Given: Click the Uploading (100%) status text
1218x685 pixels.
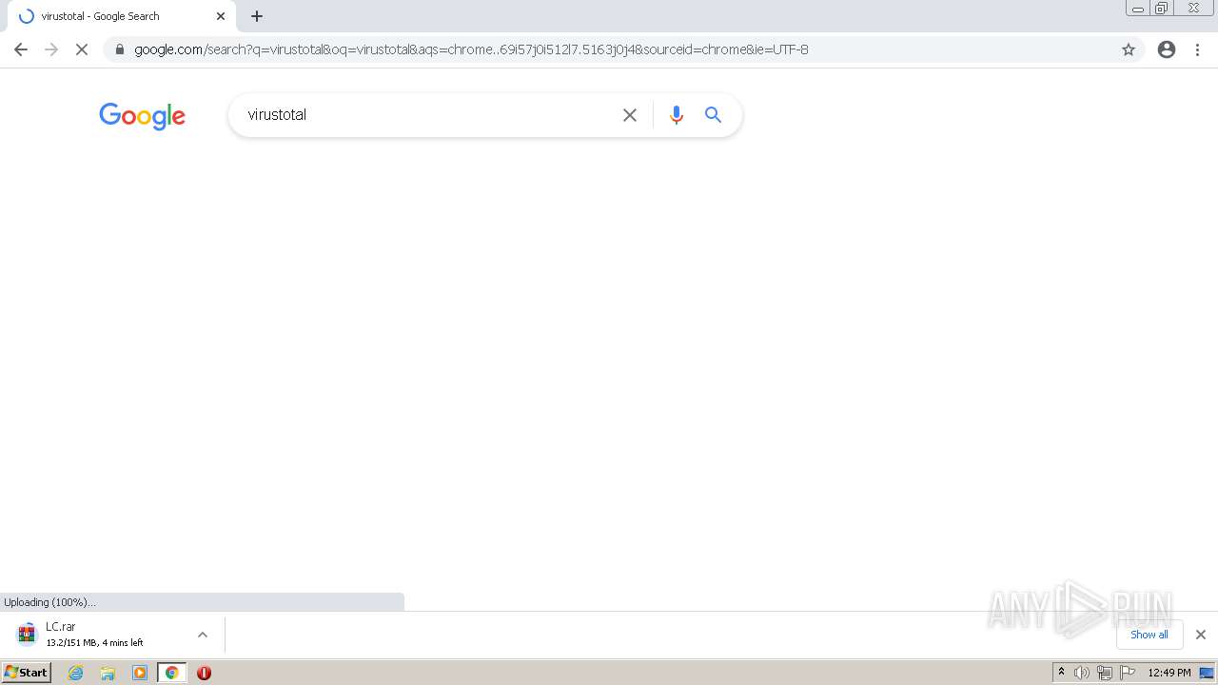Looking at the screenshot, I should click(x=49, y=602).
